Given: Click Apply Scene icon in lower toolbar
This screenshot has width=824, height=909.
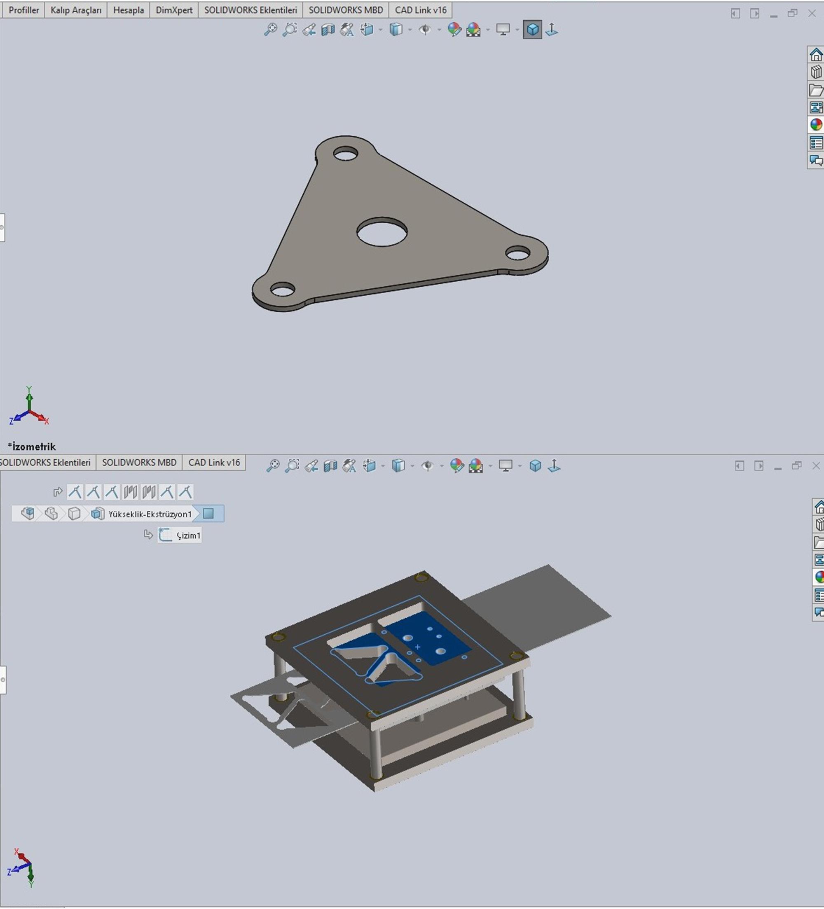Looking at the screenshot, I should tap(476, 465).
